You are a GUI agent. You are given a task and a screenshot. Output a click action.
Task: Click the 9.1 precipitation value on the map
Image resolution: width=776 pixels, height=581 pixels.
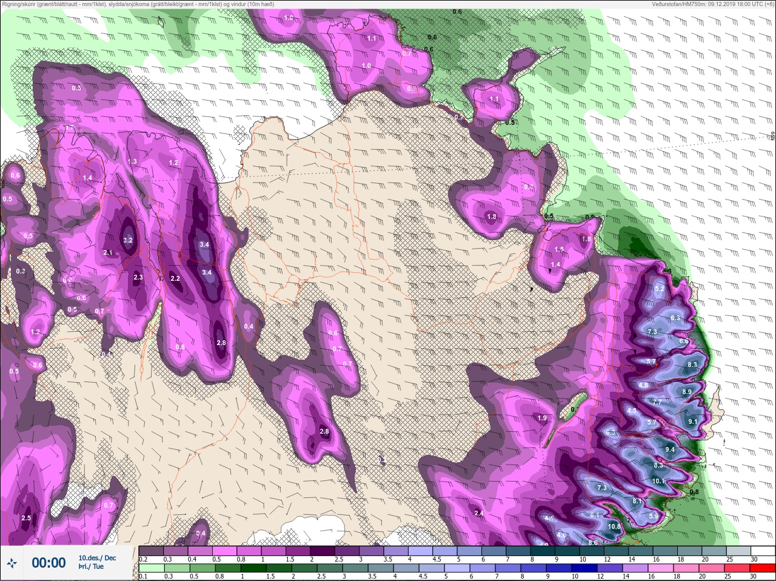click(693, 421)
